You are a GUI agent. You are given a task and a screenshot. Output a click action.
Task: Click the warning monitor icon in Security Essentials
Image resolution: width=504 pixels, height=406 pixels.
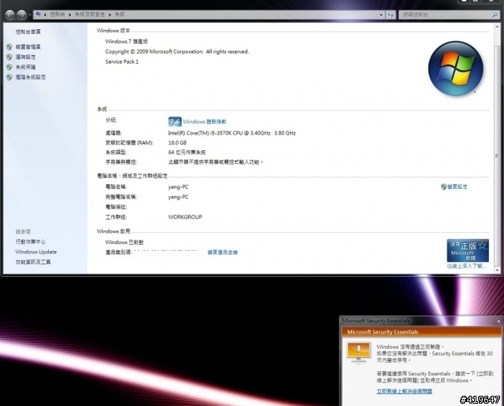(x=358, y=352)
